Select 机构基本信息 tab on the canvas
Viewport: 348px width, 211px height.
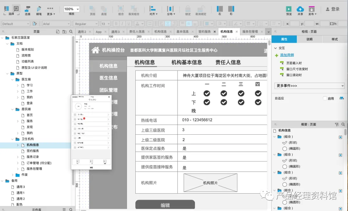coord(187,62)
